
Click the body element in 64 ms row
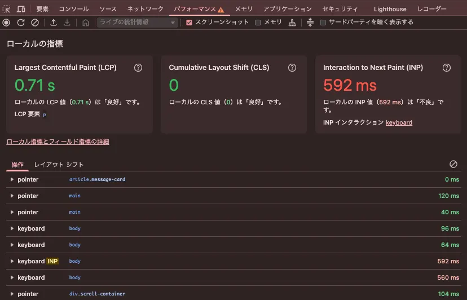(x=75, y=245)
